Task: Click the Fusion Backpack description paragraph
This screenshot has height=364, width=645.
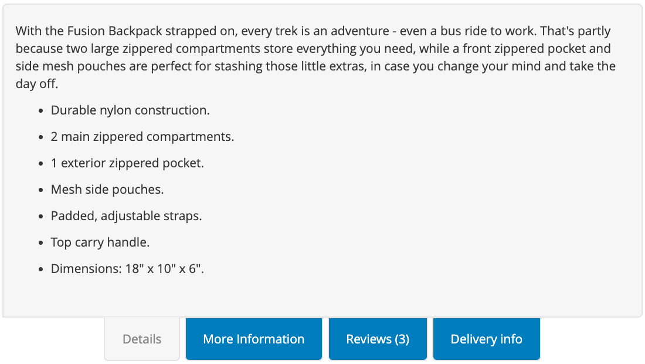Action: click(316, 57)
